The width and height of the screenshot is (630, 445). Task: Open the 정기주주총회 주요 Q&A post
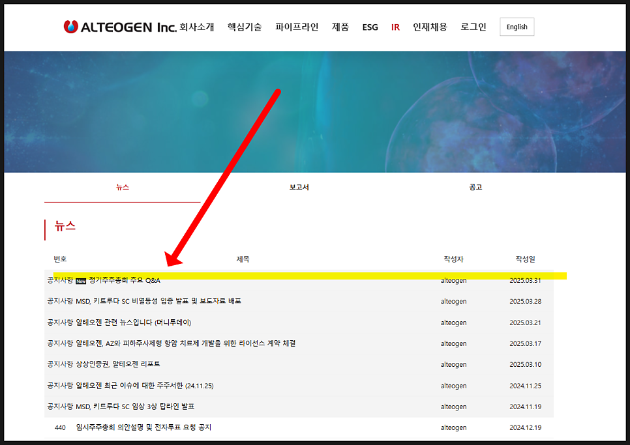(x=124, y=280)
